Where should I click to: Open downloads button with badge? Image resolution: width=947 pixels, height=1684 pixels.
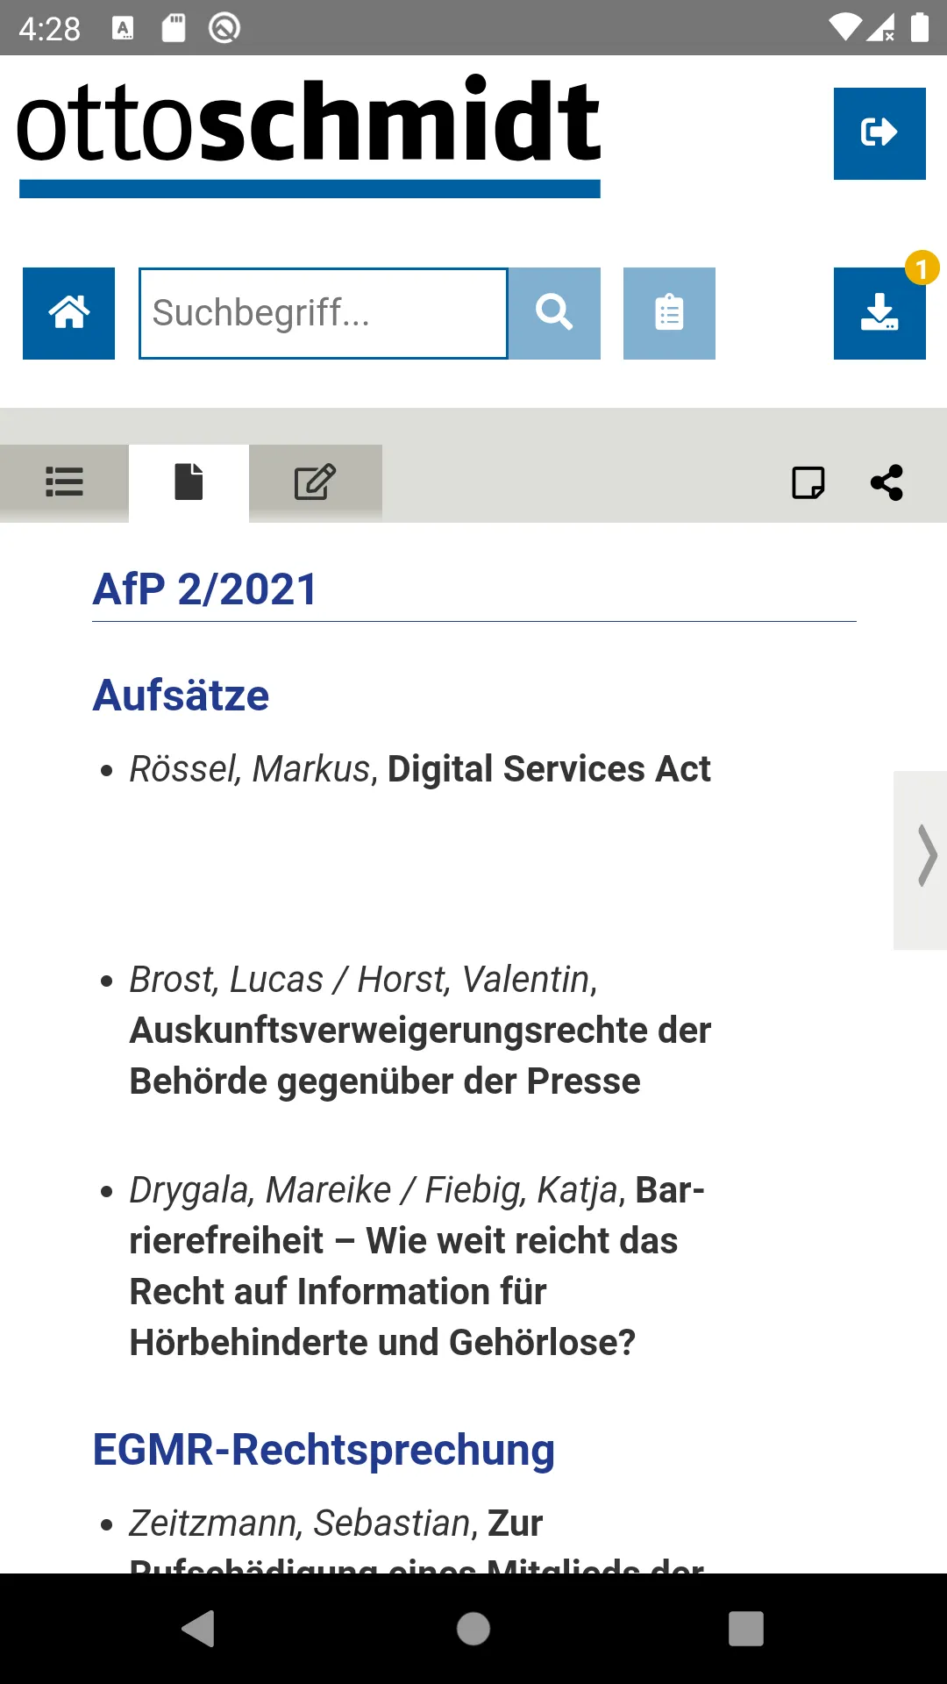coord(879,313)
